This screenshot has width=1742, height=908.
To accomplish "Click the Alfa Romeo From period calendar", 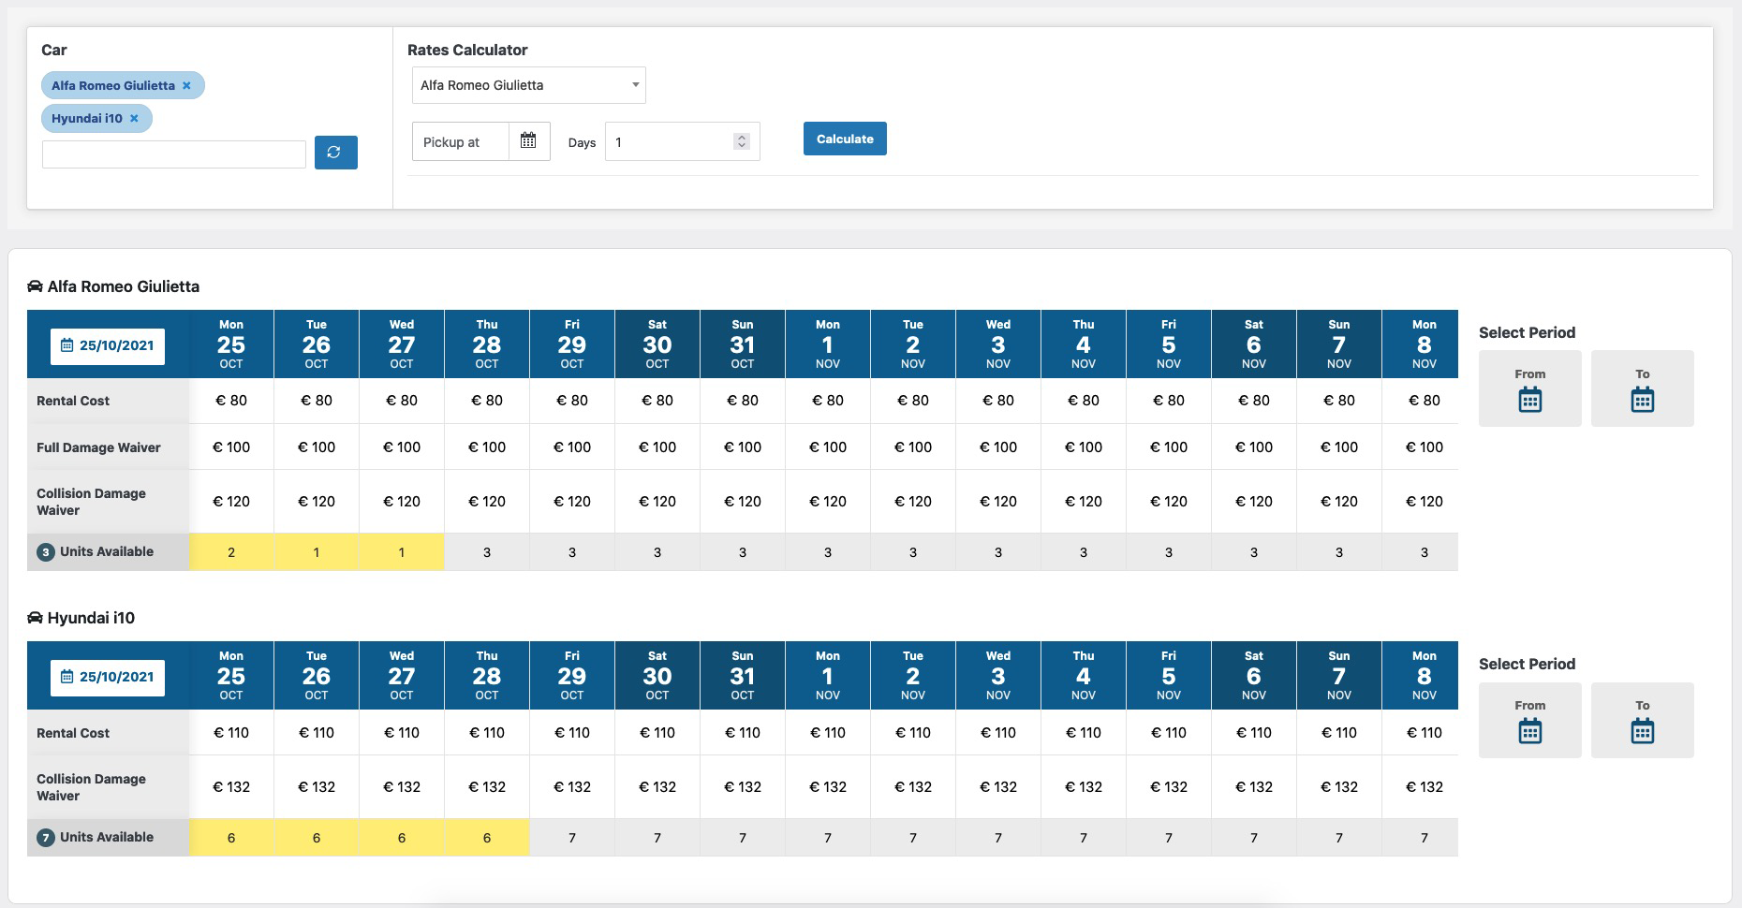I will pyautogui.click(x=1529, y=388).
